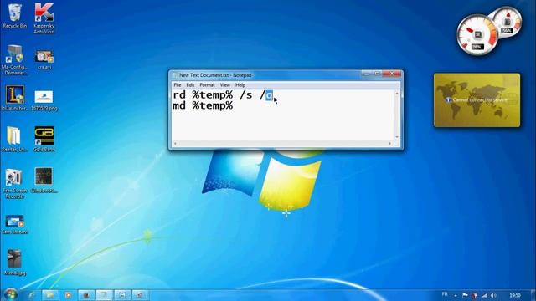Click the 'rd' word in first line
The height and width of the screenshot is (301, 536).
(179, 94)
